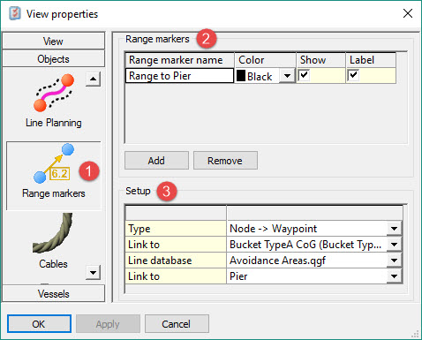Expand the Type dropdown Node -> Waypoint

pos(394,229)
